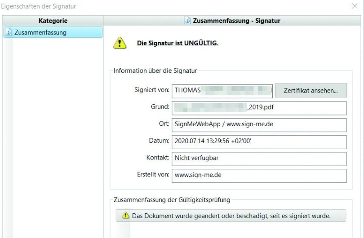Click the 'Erstellt von:' label
This screenshot has width=364, height=238.
(153, 174)
